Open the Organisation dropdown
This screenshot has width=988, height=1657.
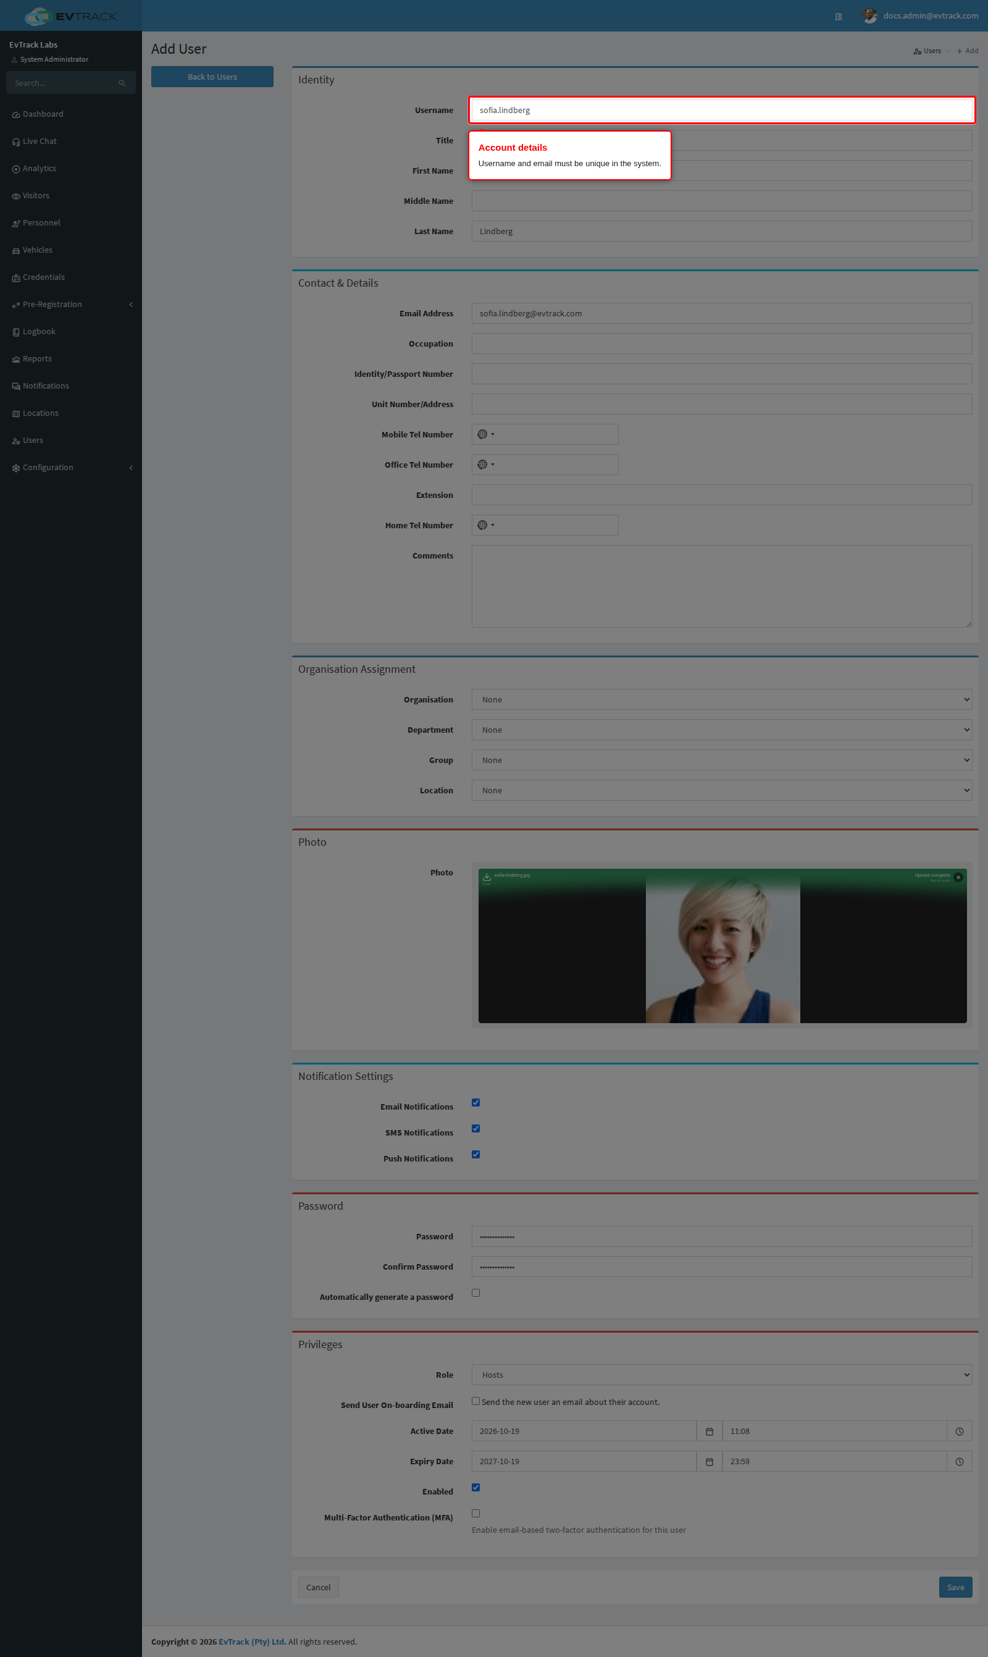pos(722,700)
